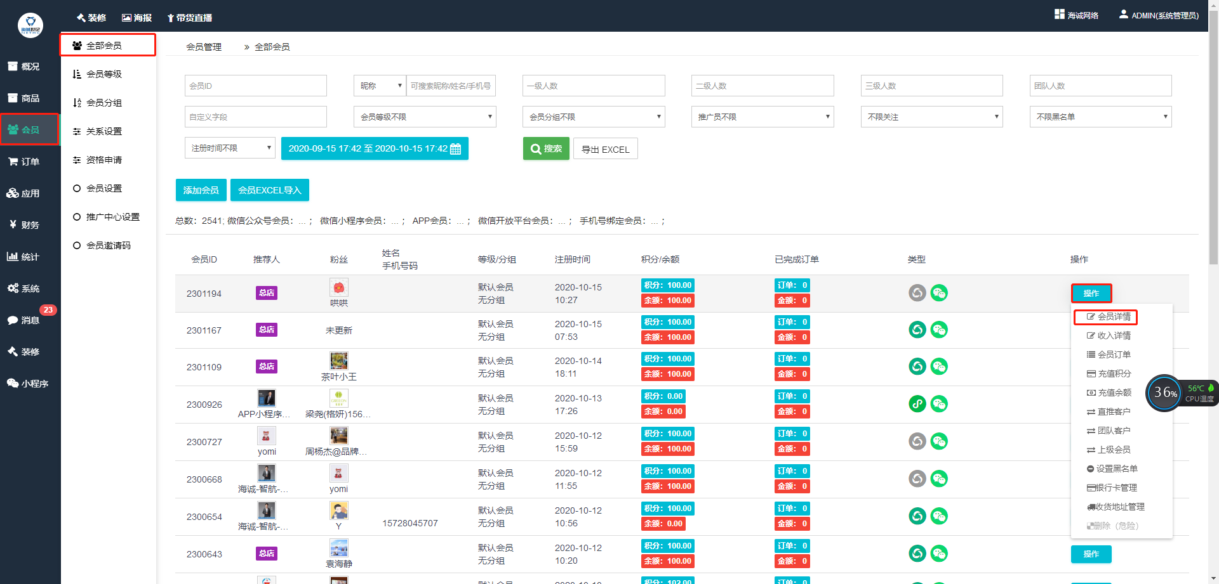Viewport: 1219px width, 584px height.
Task: Focus the 自定义字段 input field
Action: [x=256, y=117]
